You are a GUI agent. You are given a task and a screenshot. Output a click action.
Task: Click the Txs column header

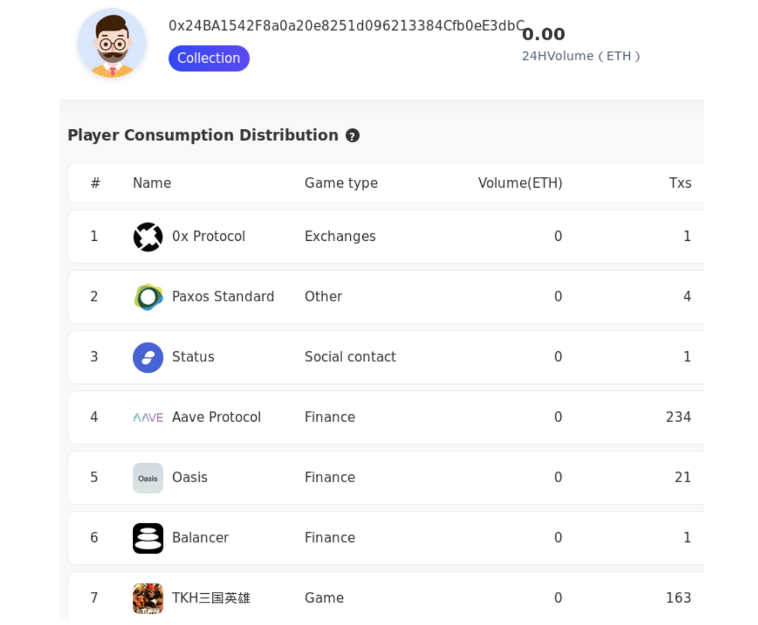tap(680, 183)
